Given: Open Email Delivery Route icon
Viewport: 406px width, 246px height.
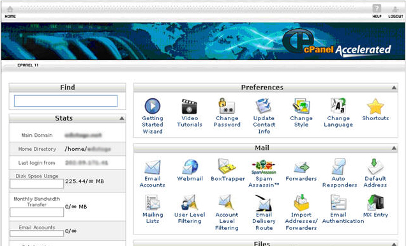Looking at the screenshot, I should tap(264, 203).
